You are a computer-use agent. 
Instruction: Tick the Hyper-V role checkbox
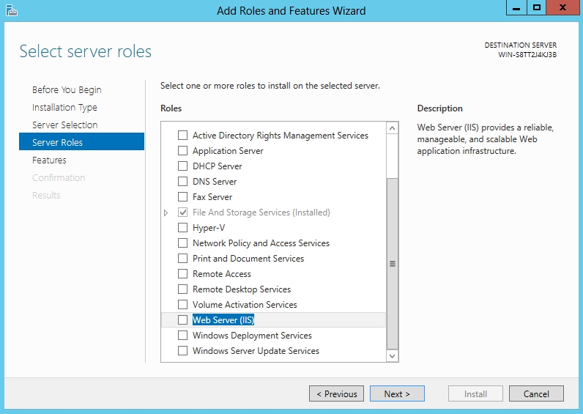pyautogui.click(x=183, y=228)
